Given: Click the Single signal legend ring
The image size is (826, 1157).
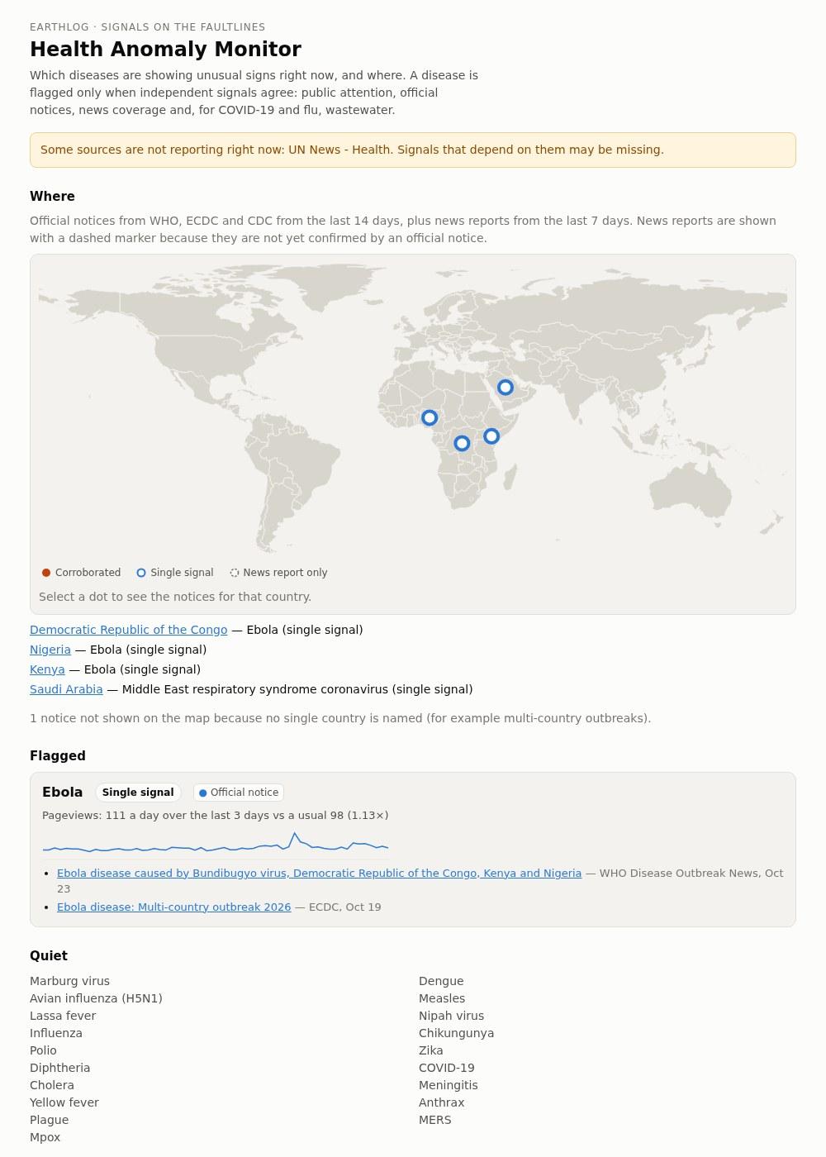Looking at the screenshot, I should pos(141,573).
